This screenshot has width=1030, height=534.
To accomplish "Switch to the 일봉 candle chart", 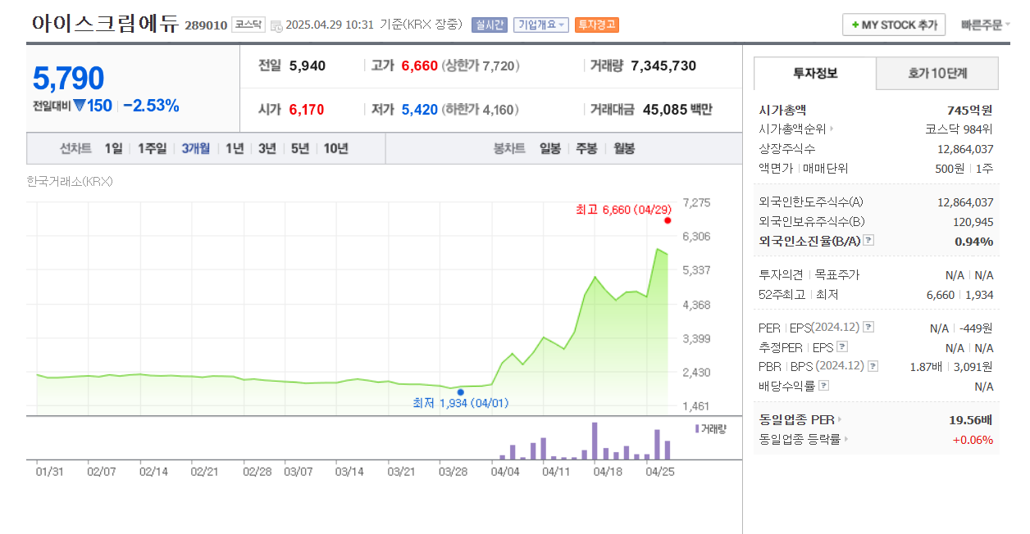I will pos(550,148).
